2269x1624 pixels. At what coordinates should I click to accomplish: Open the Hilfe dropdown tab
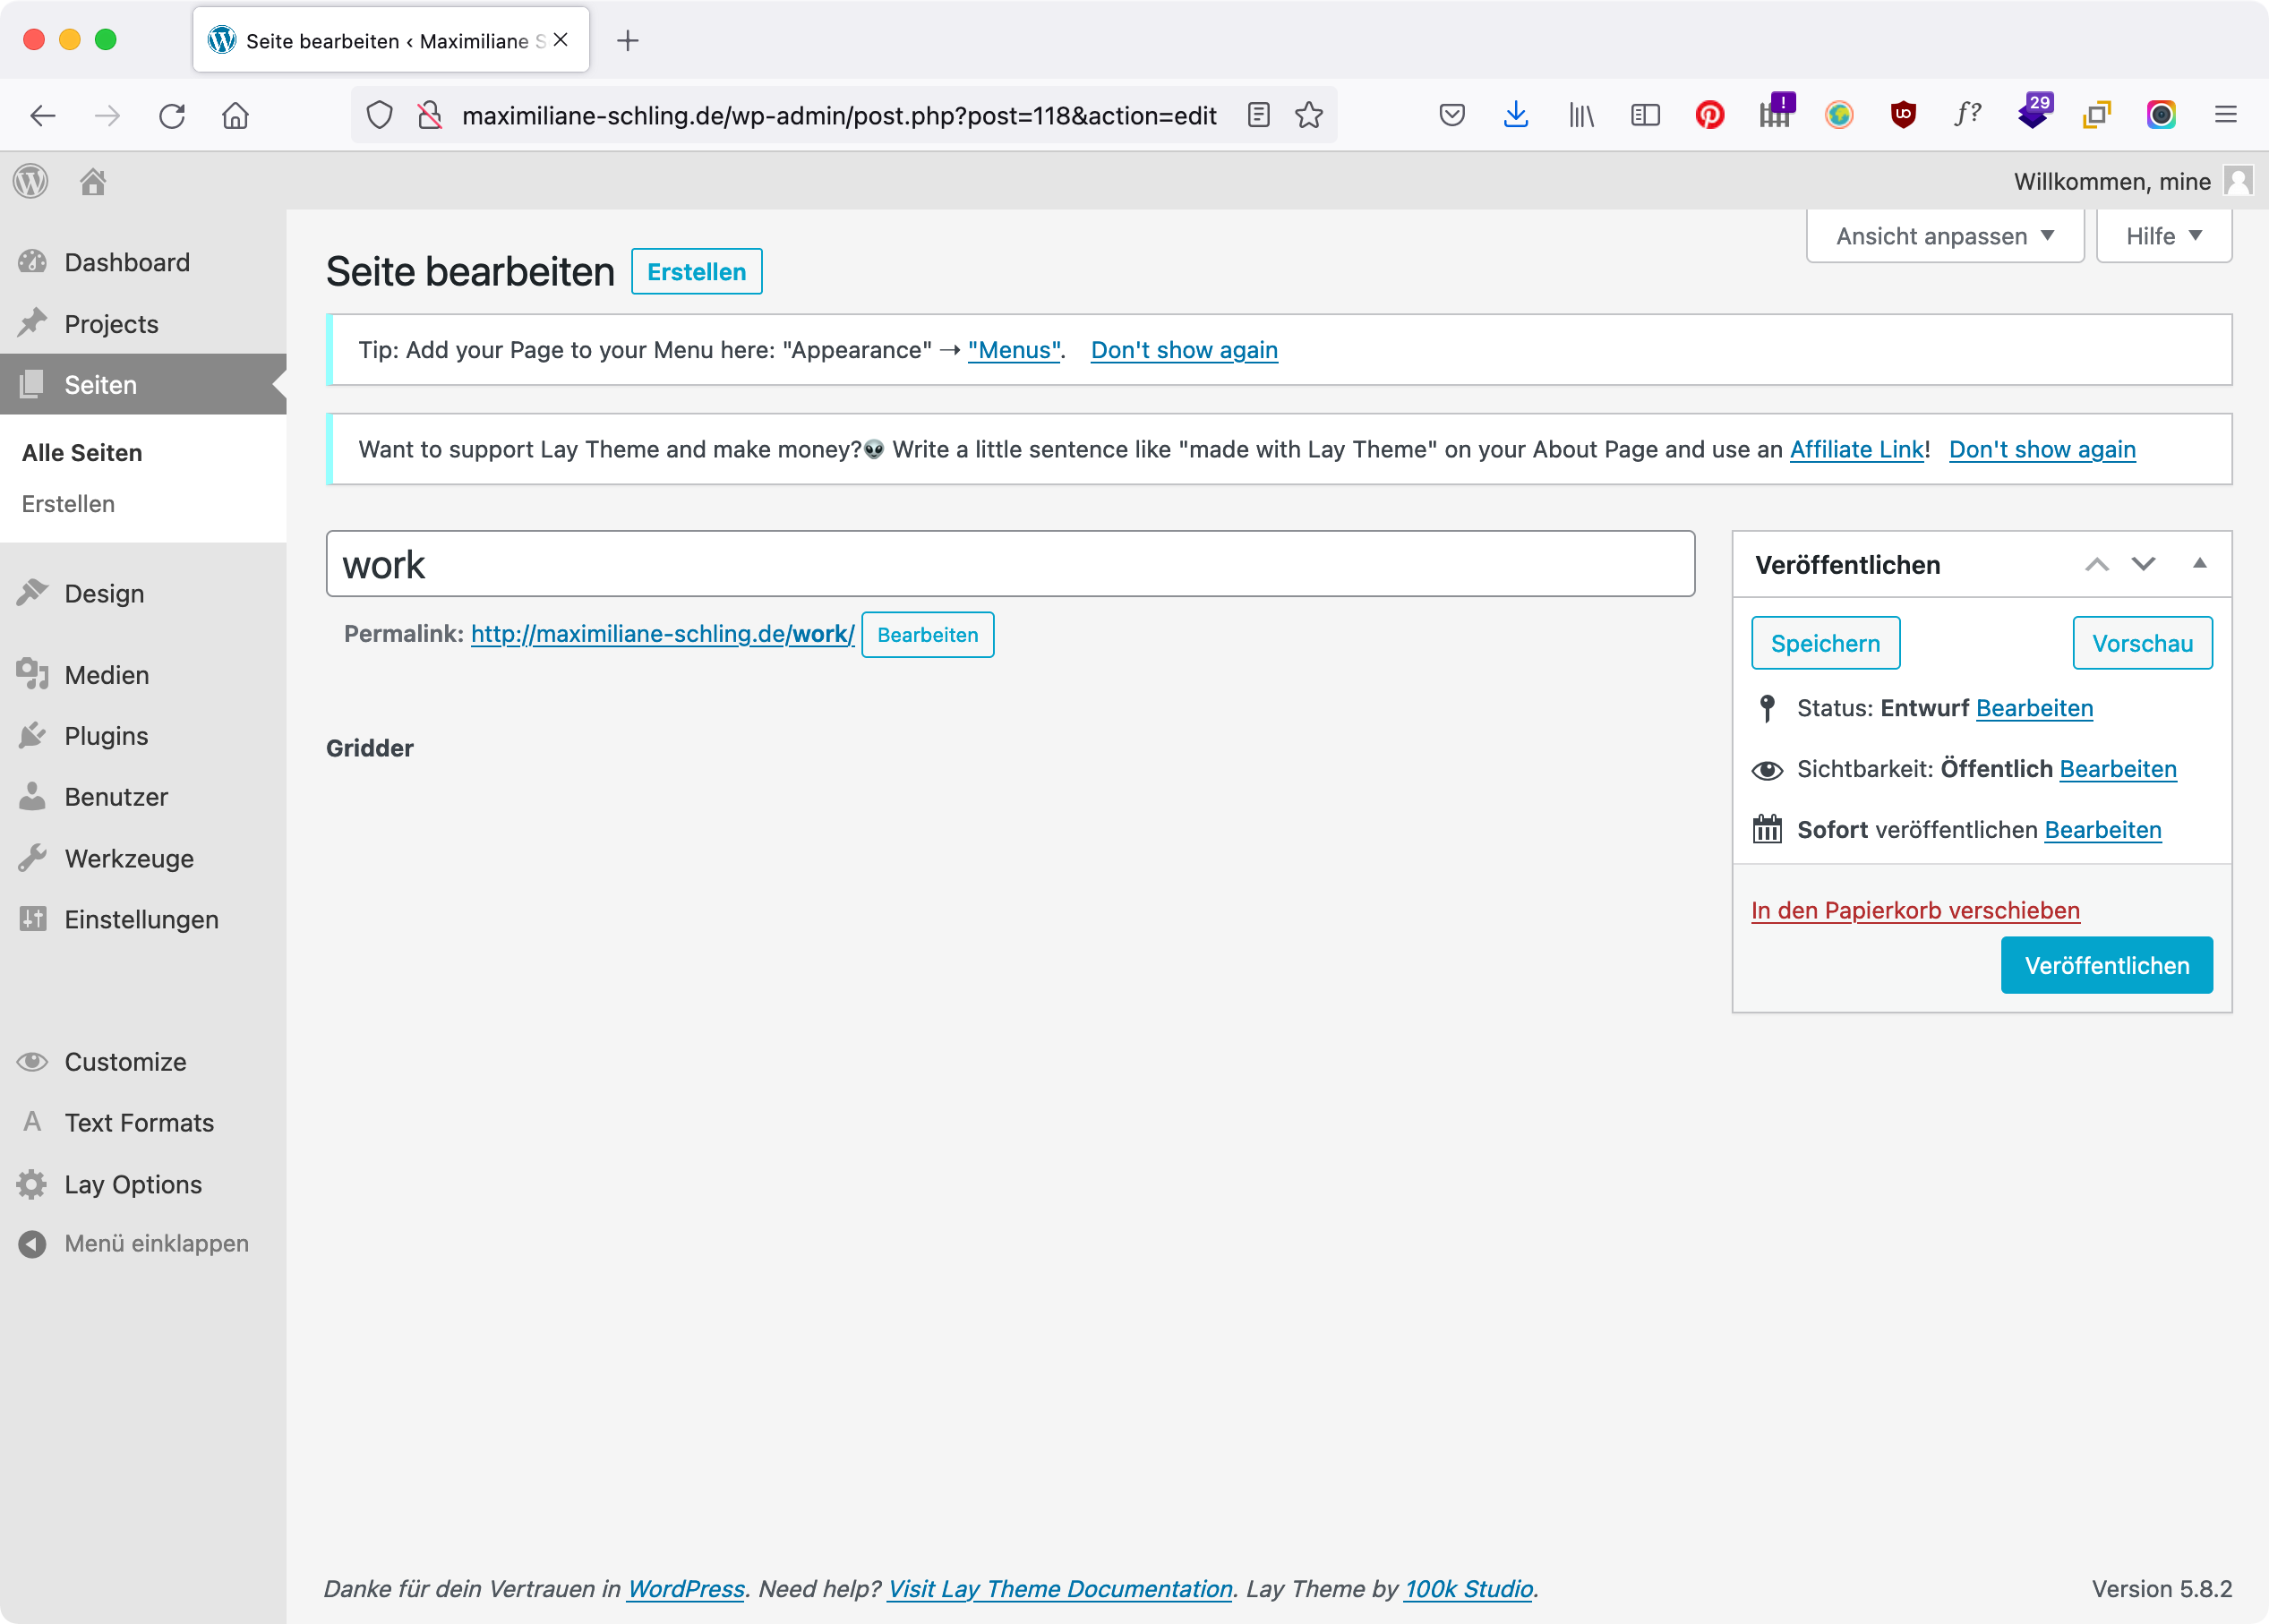coord(2163,236)
